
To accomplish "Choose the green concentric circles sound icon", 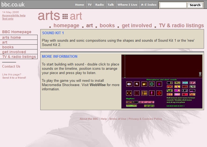I will 152,84.
